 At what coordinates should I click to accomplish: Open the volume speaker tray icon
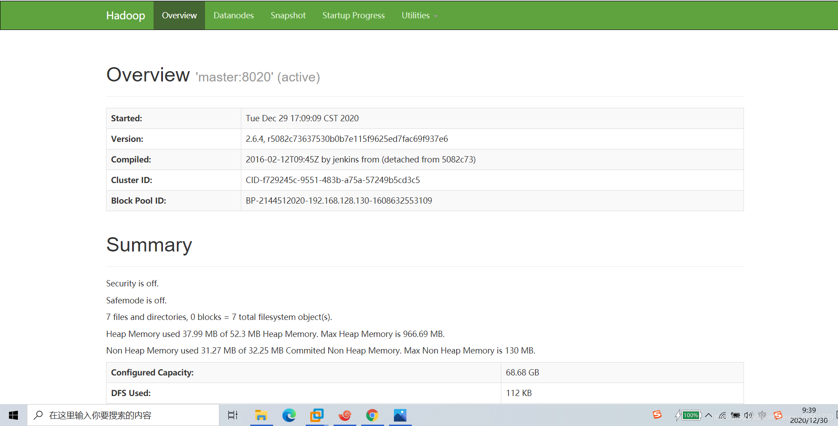point(748,415)
